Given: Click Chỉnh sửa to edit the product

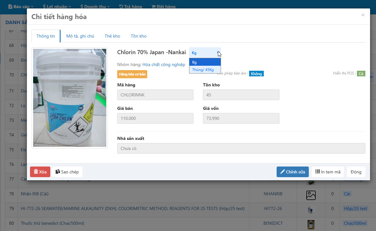Looking at the screenshot, I should point(293,172).
